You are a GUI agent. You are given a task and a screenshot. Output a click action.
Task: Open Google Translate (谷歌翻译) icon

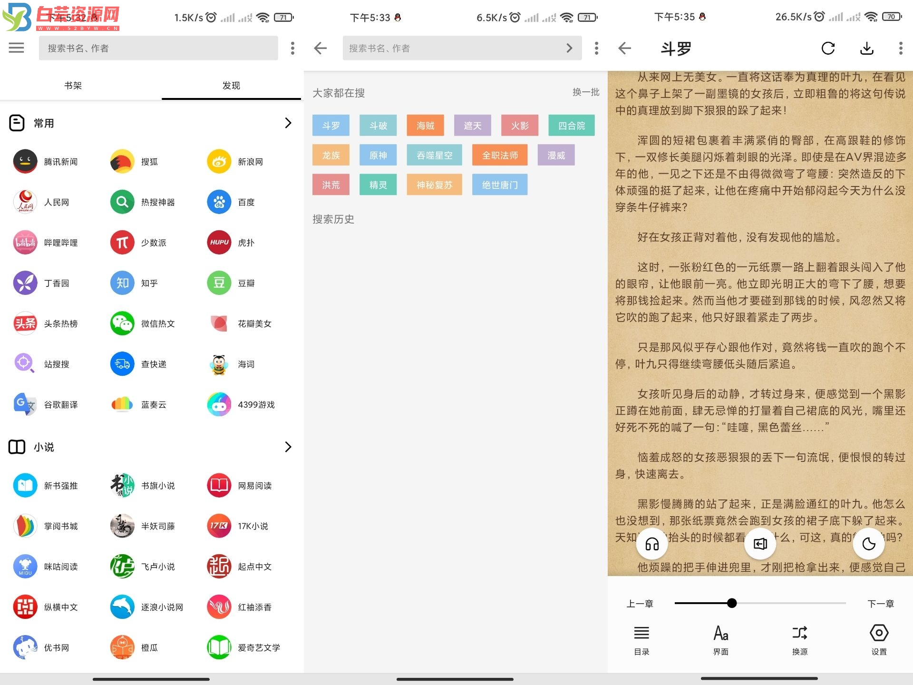coord(25,404)
